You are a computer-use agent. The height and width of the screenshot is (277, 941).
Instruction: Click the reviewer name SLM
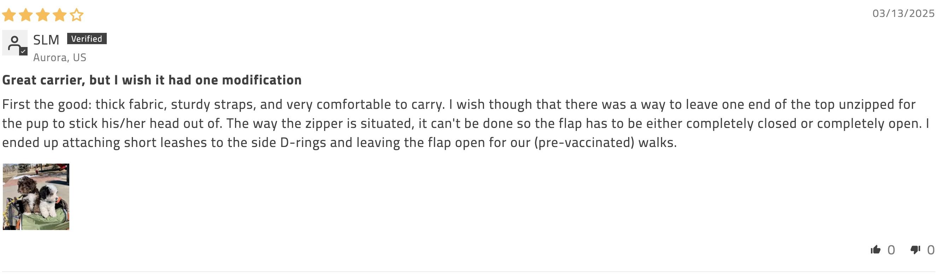[x=46, y=40]
